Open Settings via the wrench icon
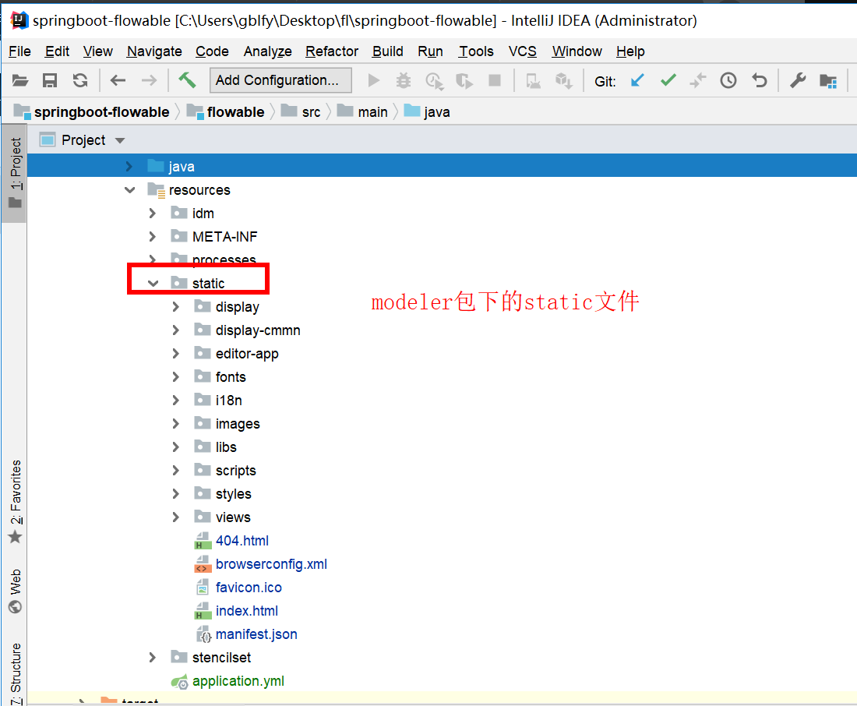Screen dimensions: 857x706 click(798, 81)
